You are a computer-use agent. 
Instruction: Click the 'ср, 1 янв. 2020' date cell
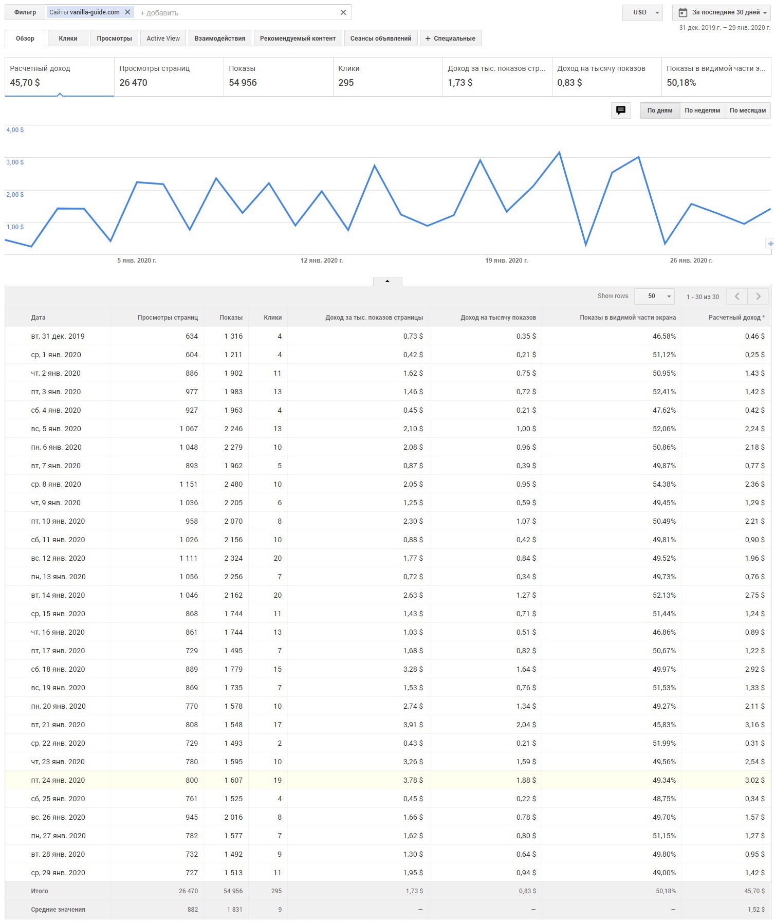(x=56, y=355)
